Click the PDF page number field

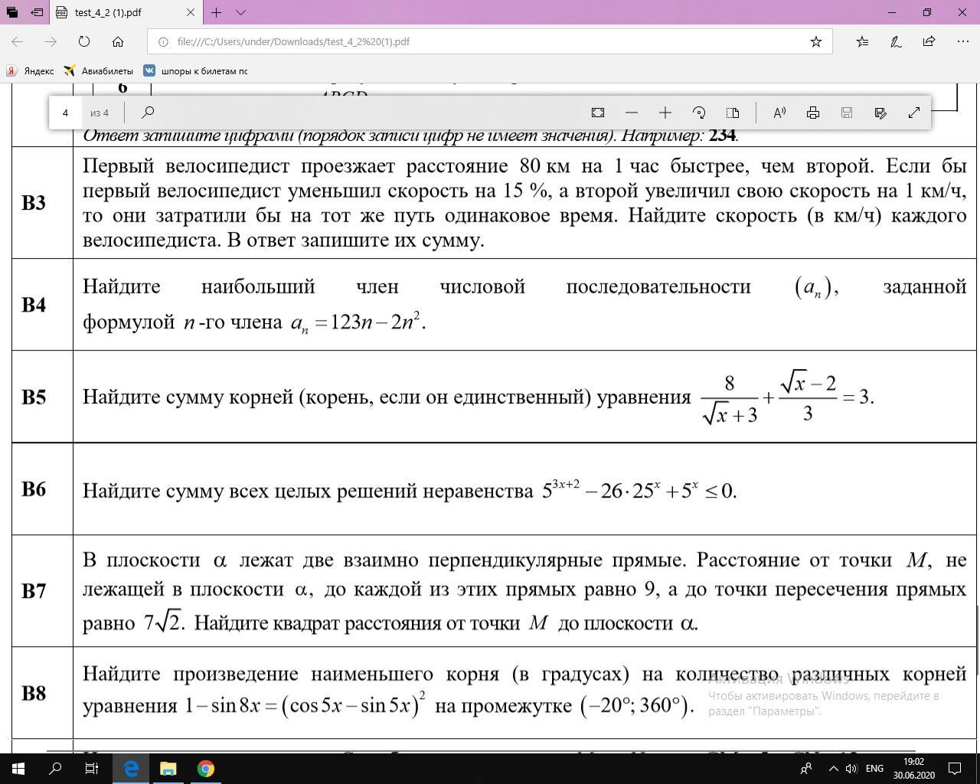[x=66, y=113]
